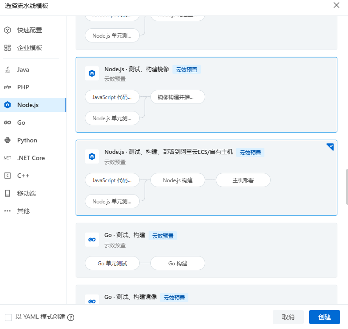
Task: Click the Go 构建 stage node
Action: [178, 263]
